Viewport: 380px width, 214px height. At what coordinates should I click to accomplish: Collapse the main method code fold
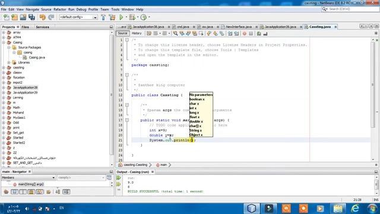click(x=126, y=120)
